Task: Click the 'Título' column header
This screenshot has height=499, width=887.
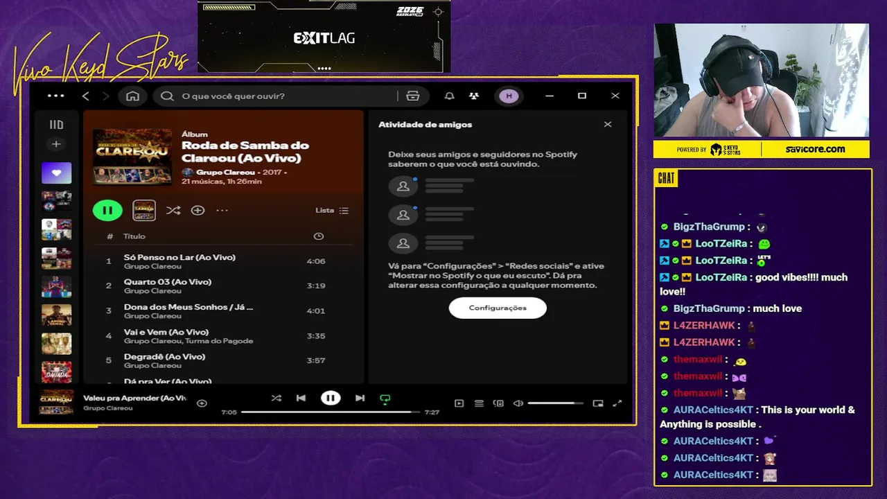Action: pyautogui.click(x=134, y=236)
